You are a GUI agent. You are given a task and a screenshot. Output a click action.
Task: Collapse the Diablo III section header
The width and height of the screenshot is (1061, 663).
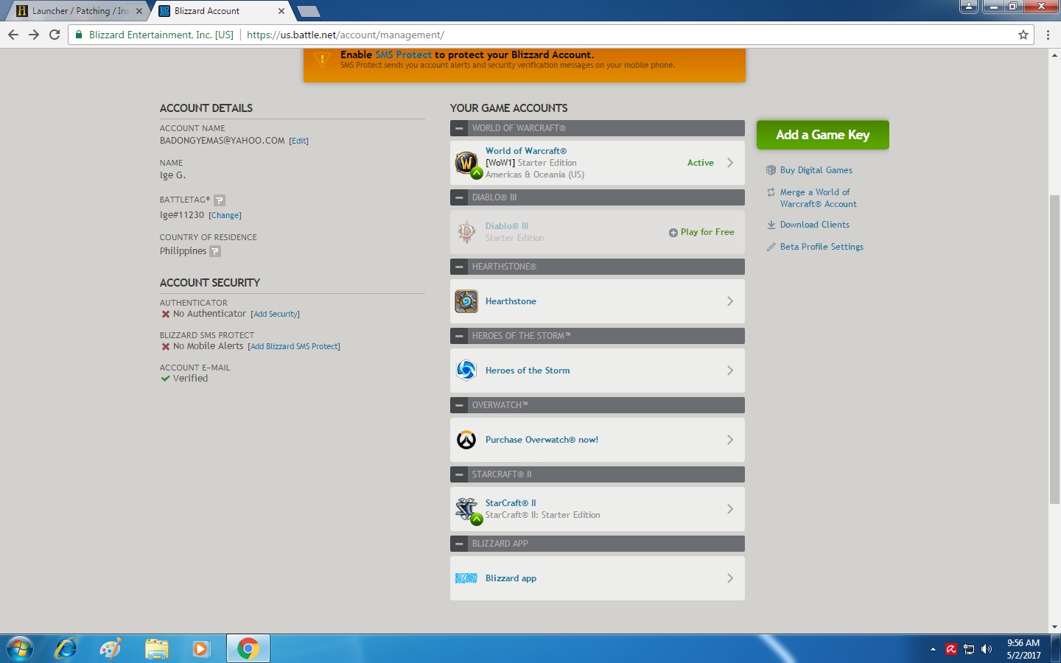click(459, 197)
